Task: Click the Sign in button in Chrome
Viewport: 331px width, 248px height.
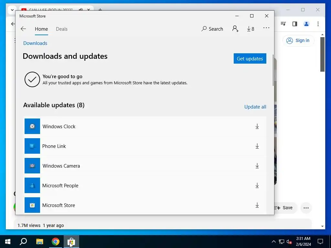Action: pyautogui.click(x=298, y=40)
